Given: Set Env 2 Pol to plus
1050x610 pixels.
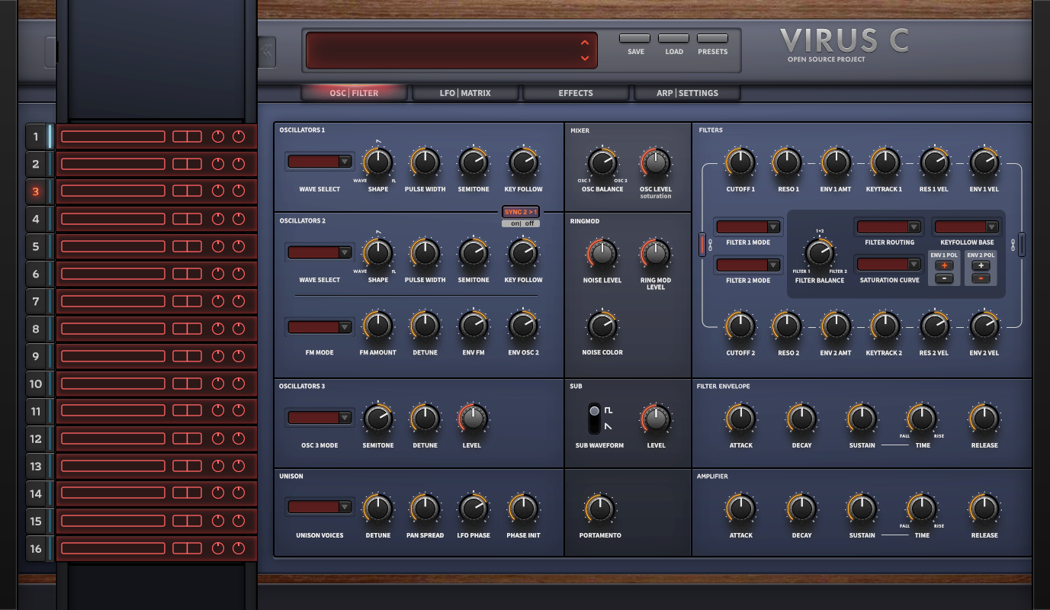Looking at the screenshot, I should [981, 265].
